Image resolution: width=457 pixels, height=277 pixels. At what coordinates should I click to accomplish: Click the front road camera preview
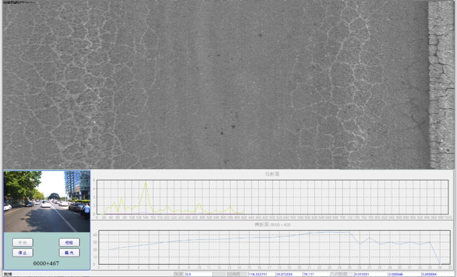47,201
